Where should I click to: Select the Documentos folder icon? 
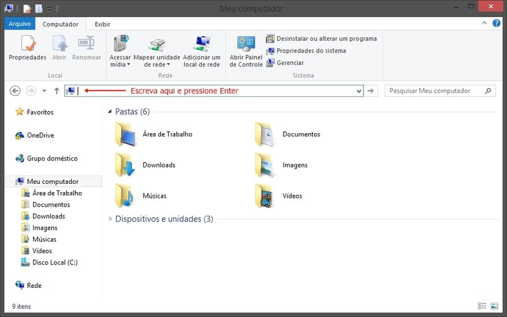click(265, 134)
